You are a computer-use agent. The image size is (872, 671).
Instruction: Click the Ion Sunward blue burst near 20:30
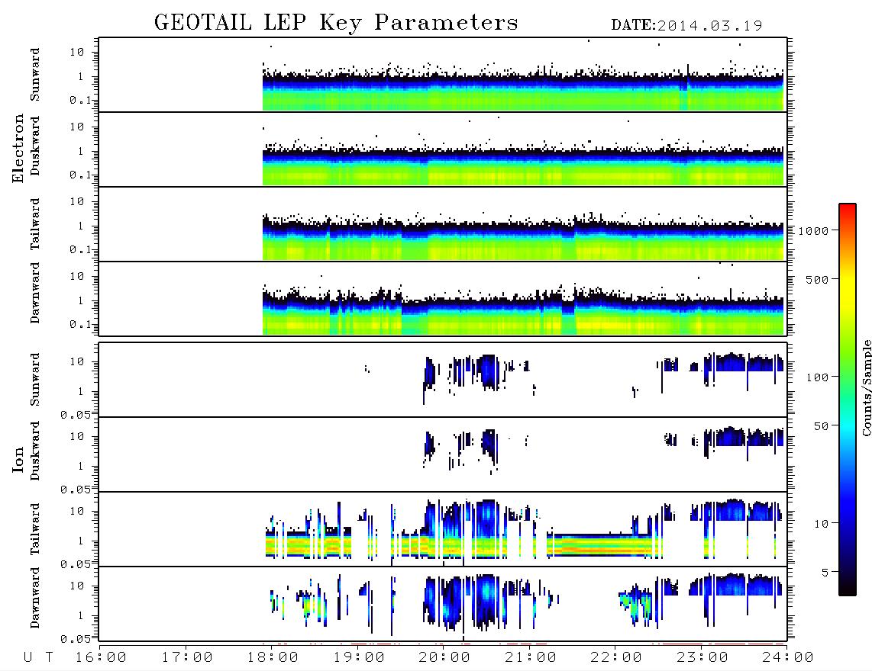coord(488,371)
